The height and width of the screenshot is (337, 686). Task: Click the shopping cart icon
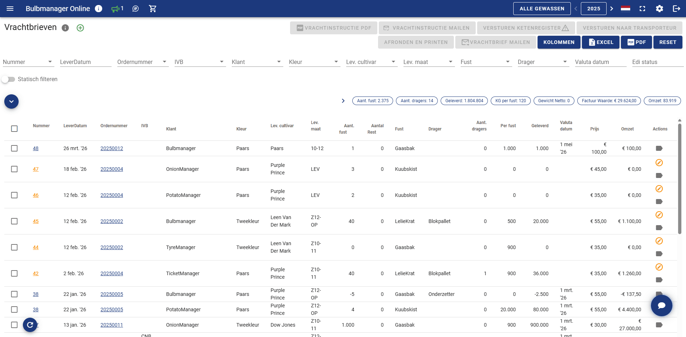click(x=153, y=9)
